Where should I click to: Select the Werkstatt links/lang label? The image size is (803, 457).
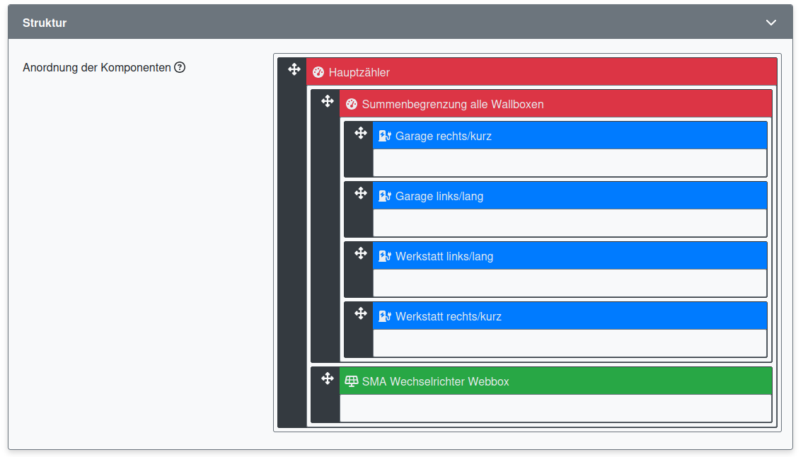(x=444, y=256)
